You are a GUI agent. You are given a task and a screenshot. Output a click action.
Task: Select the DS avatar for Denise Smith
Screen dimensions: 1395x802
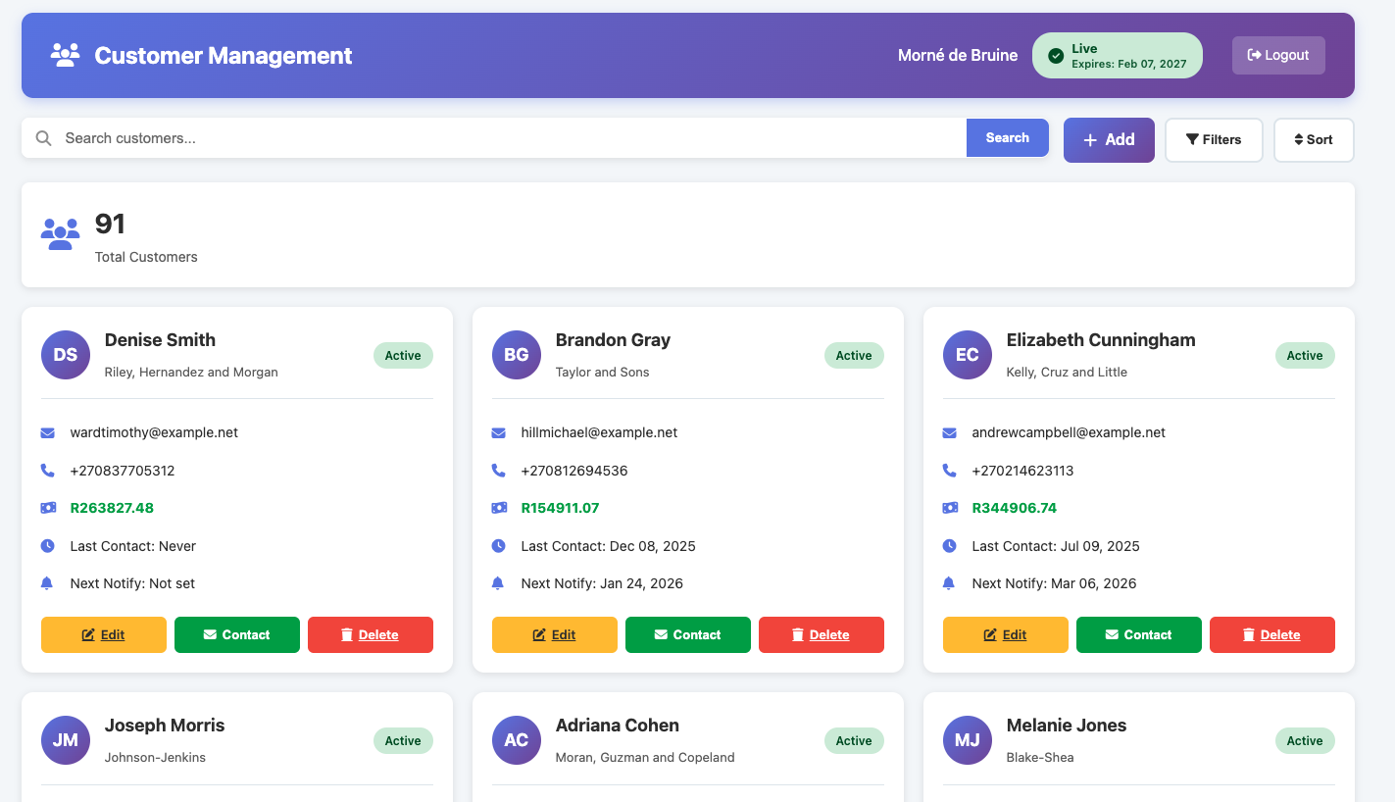pos(65,355)
